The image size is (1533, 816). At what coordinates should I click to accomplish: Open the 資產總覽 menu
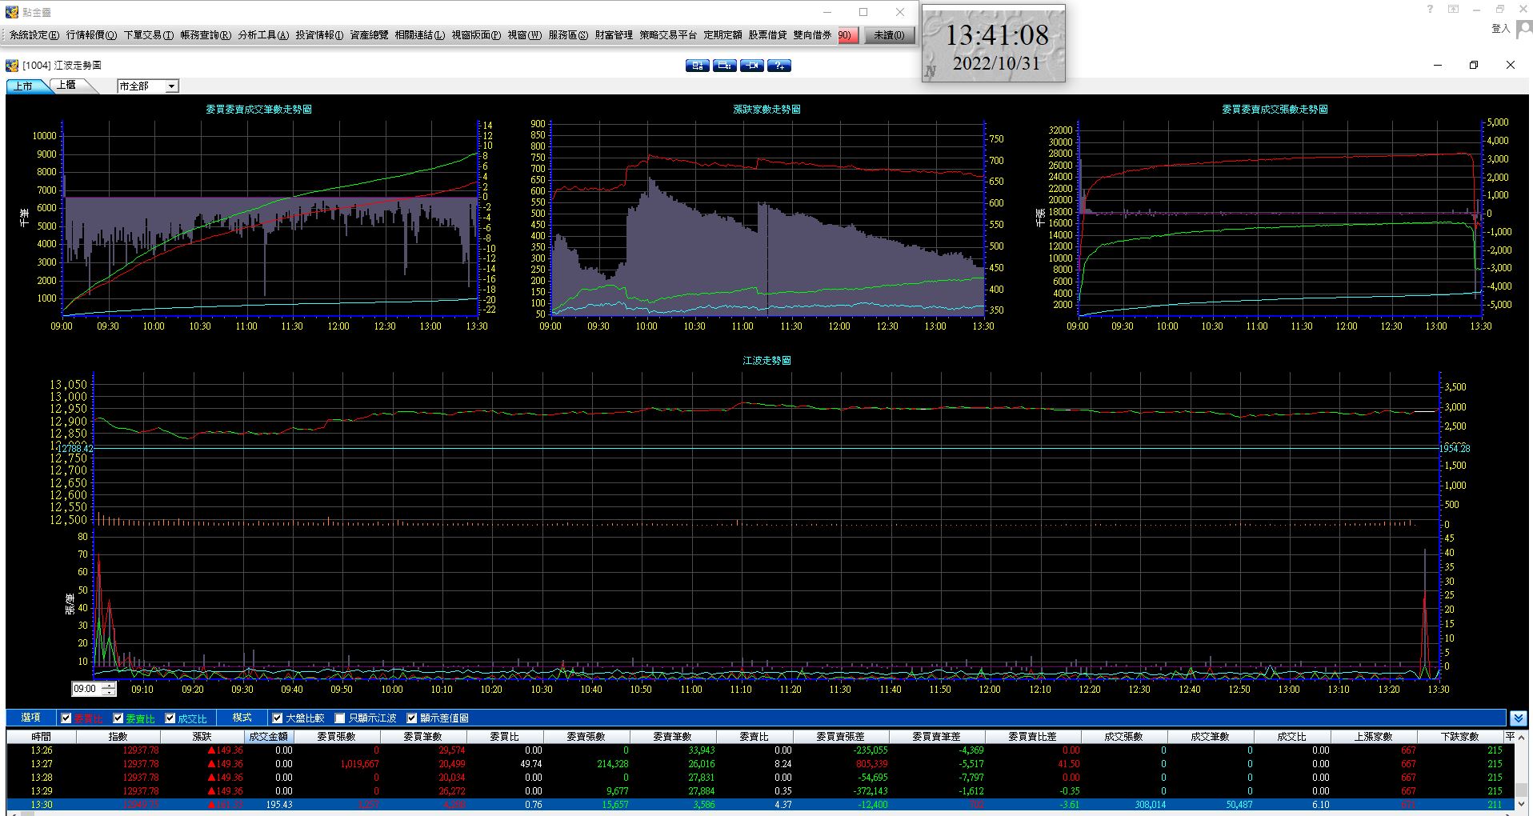(x=369, y=35)
